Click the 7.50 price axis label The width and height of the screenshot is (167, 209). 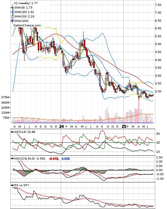pos(158,5)
